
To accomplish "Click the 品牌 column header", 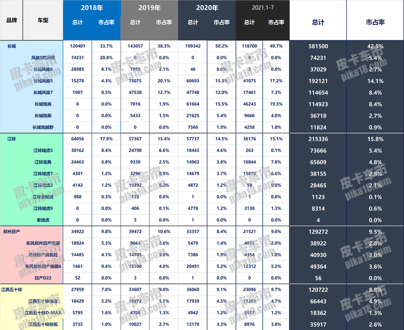I will coord(12,20).
